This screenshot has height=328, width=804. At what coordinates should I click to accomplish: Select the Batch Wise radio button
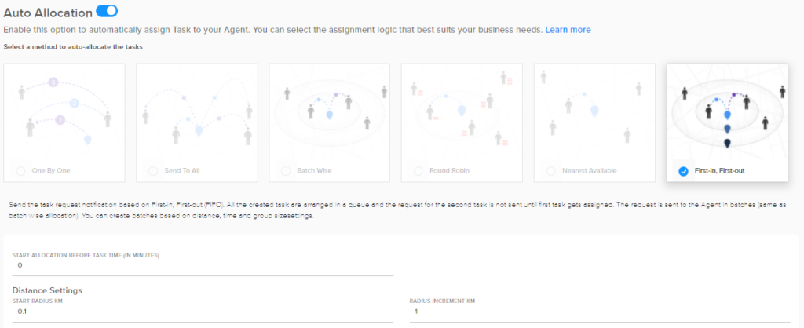tap(286, 170)
